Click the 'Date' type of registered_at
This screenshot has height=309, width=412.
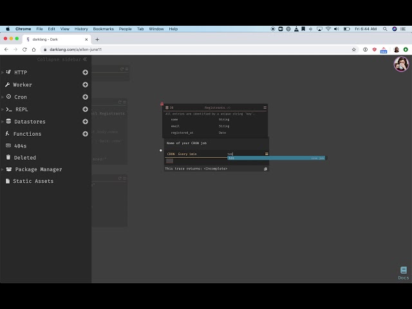click(x=222, y=133)
